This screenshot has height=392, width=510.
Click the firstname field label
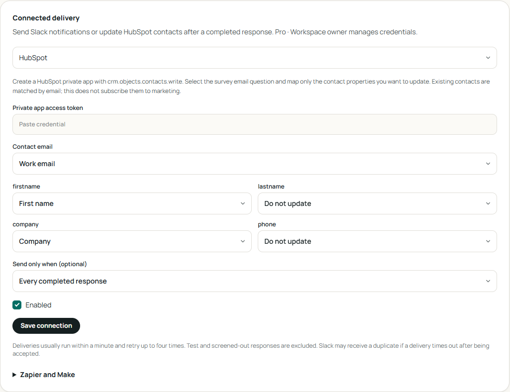pos(26,187)
